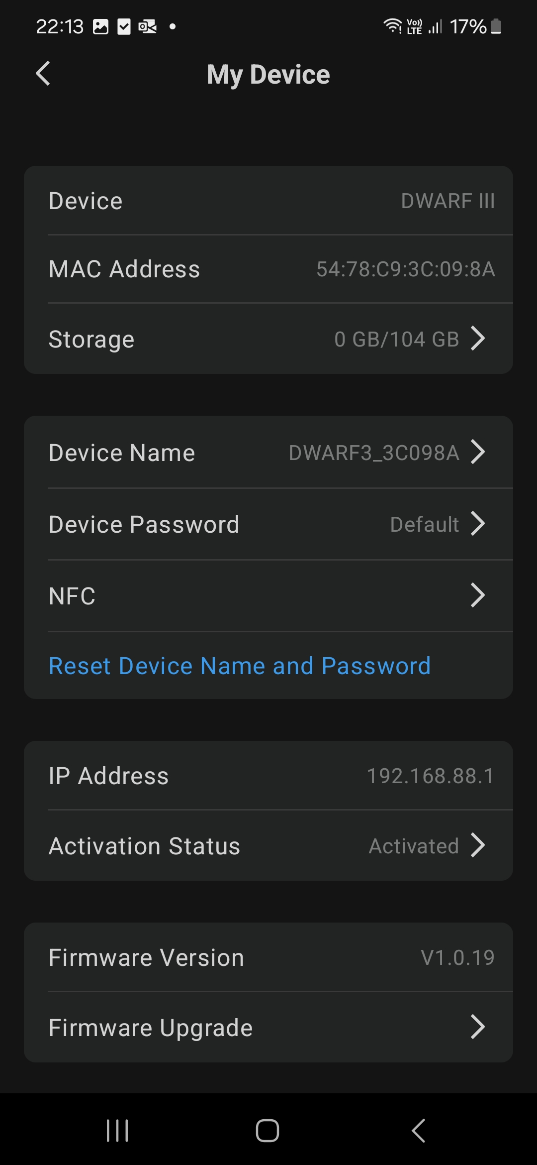This screenshot has width=537, height=1165.
Task: Expand the Storage details chevron
Action: [477, 339]
